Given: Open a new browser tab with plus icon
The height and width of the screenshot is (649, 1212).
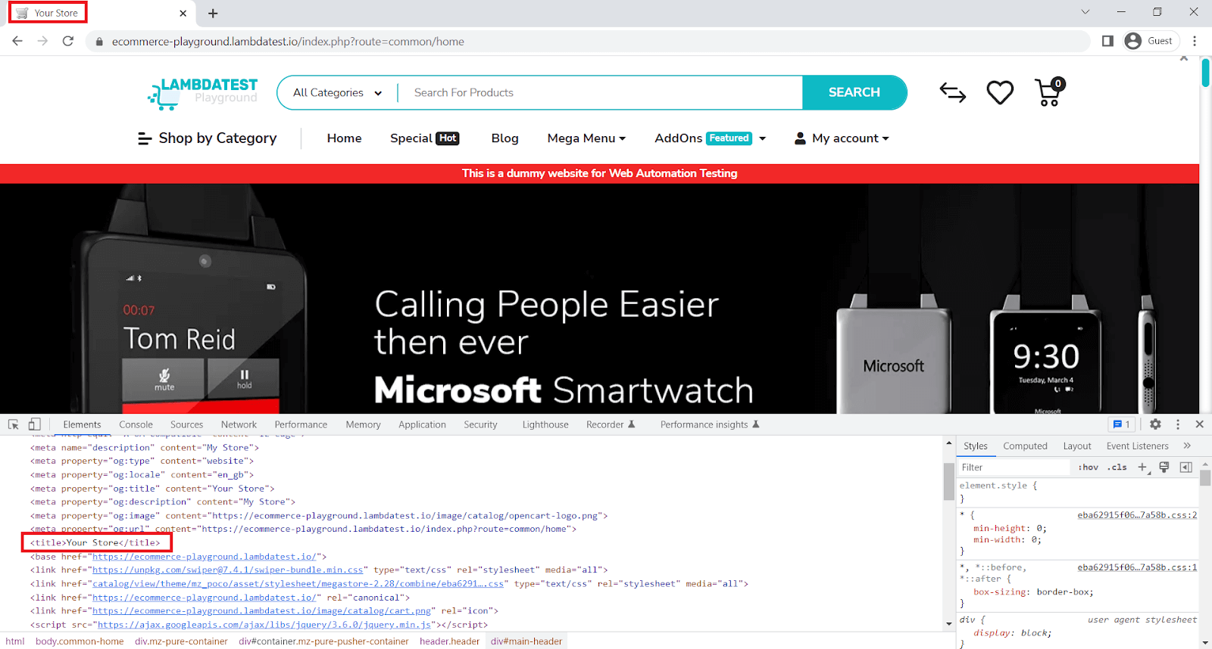Looking at the screenshot, I should [x=213, y=13].
